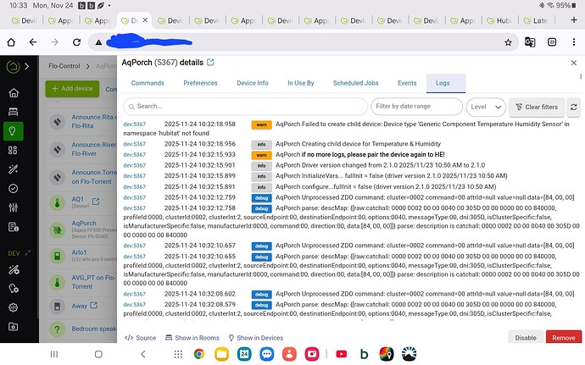
Task: Open dev:5367 link on 10:32:18.958 log row
Action: click(x=134, y=124)
